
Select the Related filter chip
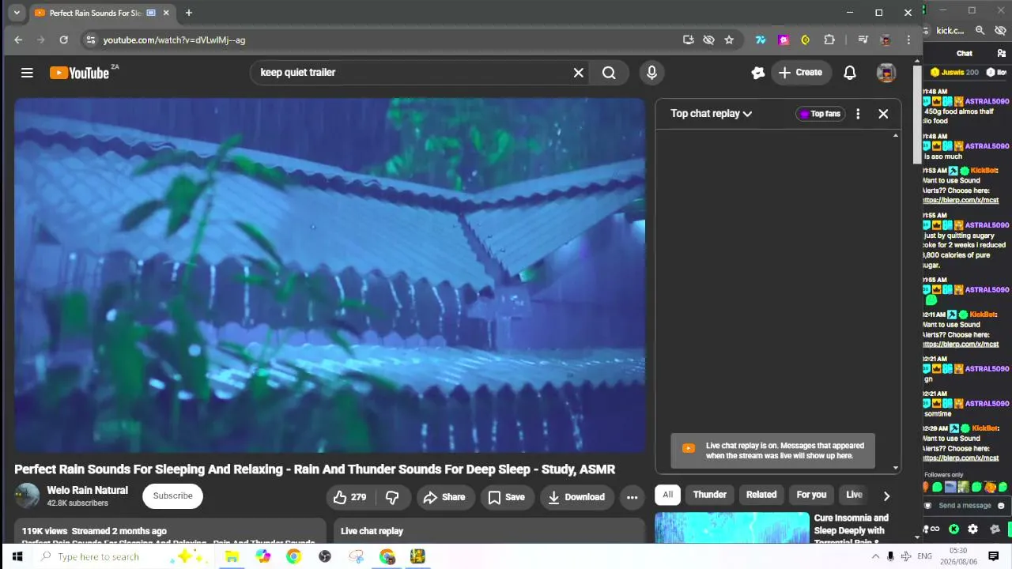coord(761,495)
